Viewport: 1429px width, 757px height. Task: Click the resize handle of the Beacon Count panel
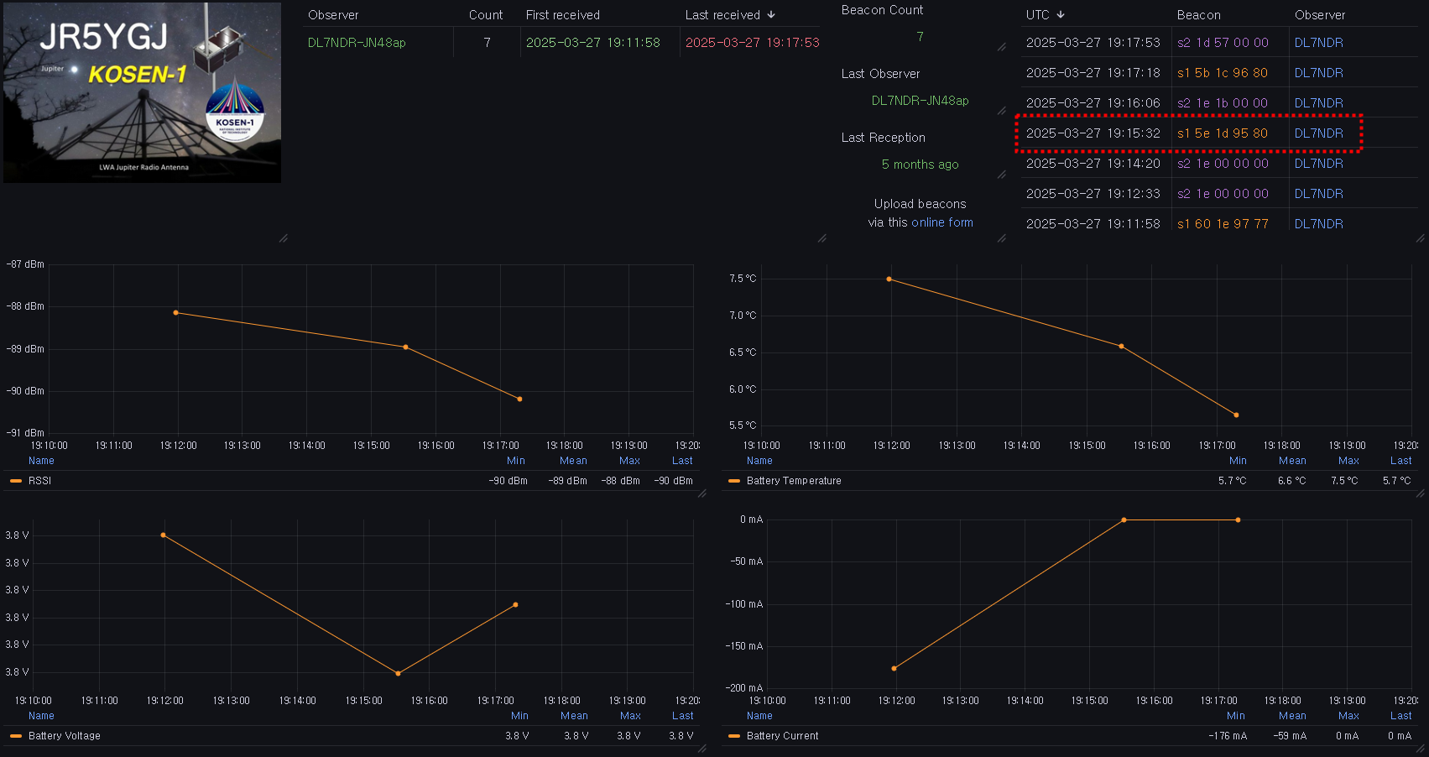pos(1001,47)
